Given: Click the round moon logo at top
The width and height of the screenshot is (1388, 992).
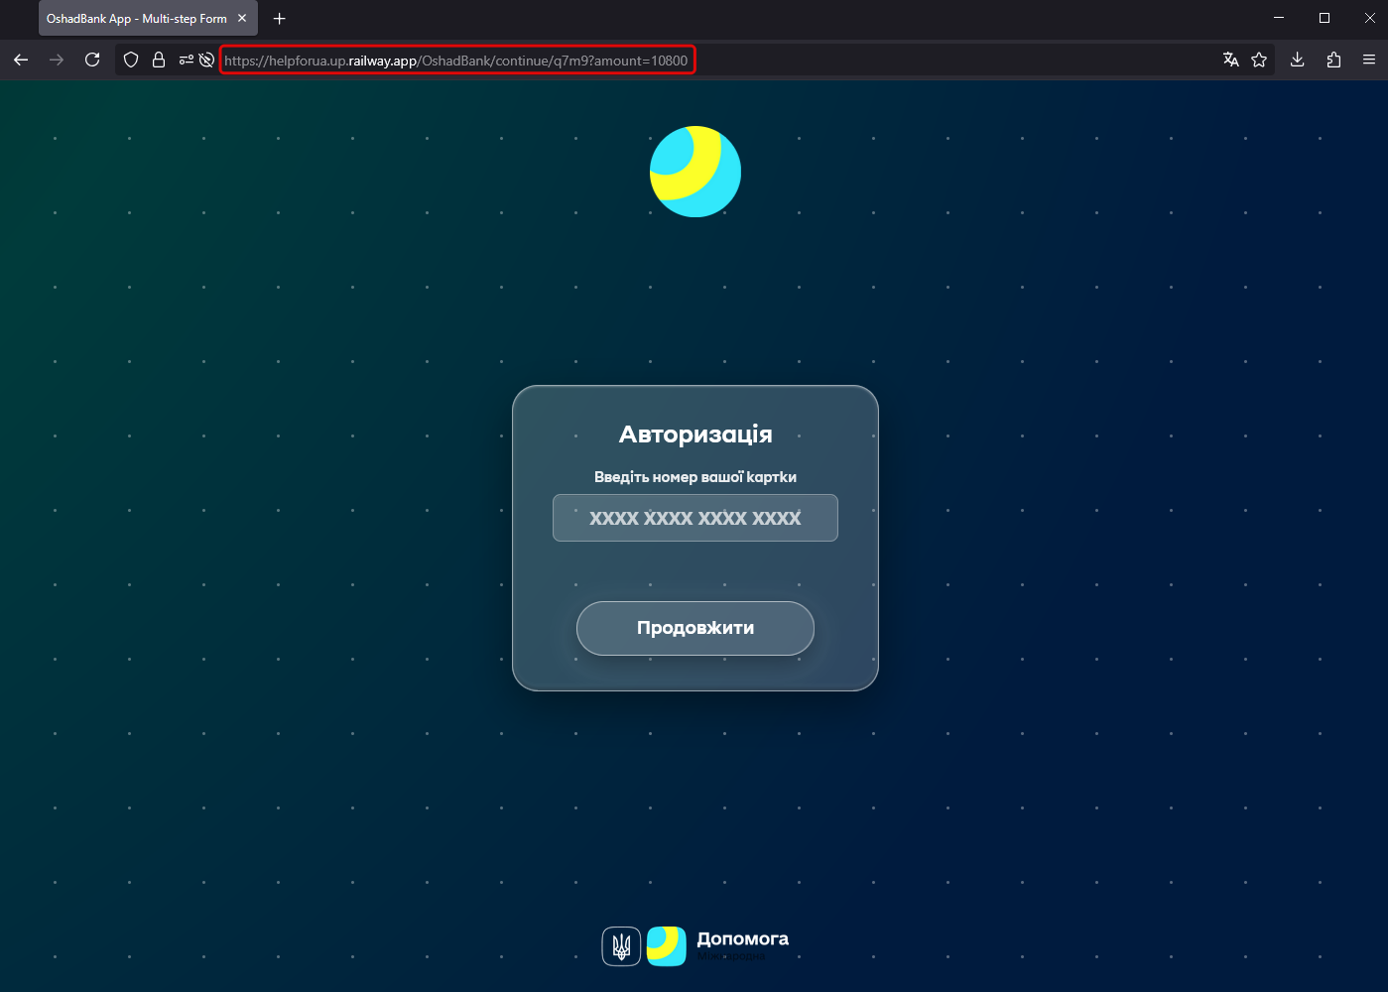Looking at the screenshot, I should pyautogui.click(x=695, y=172).
